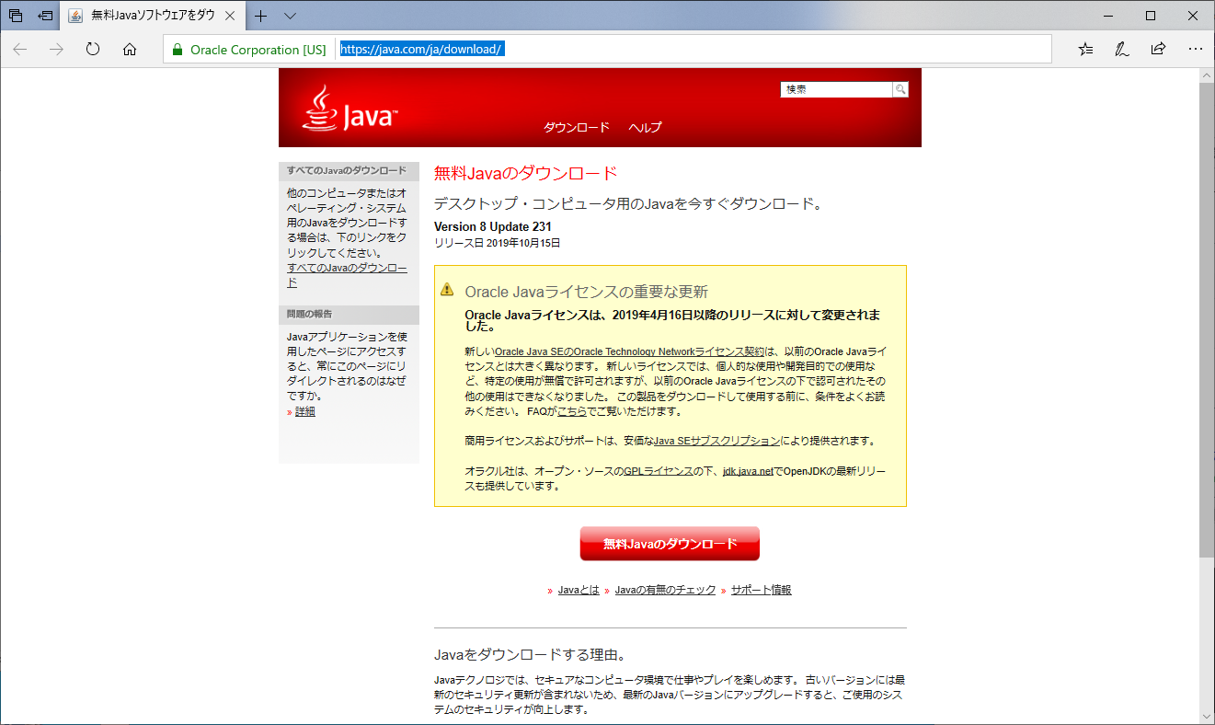Click the green padlock security icon
Image resolution: width=1215 pixels, height=725 pixels.
pyautogui.click(x=178, y=50)
